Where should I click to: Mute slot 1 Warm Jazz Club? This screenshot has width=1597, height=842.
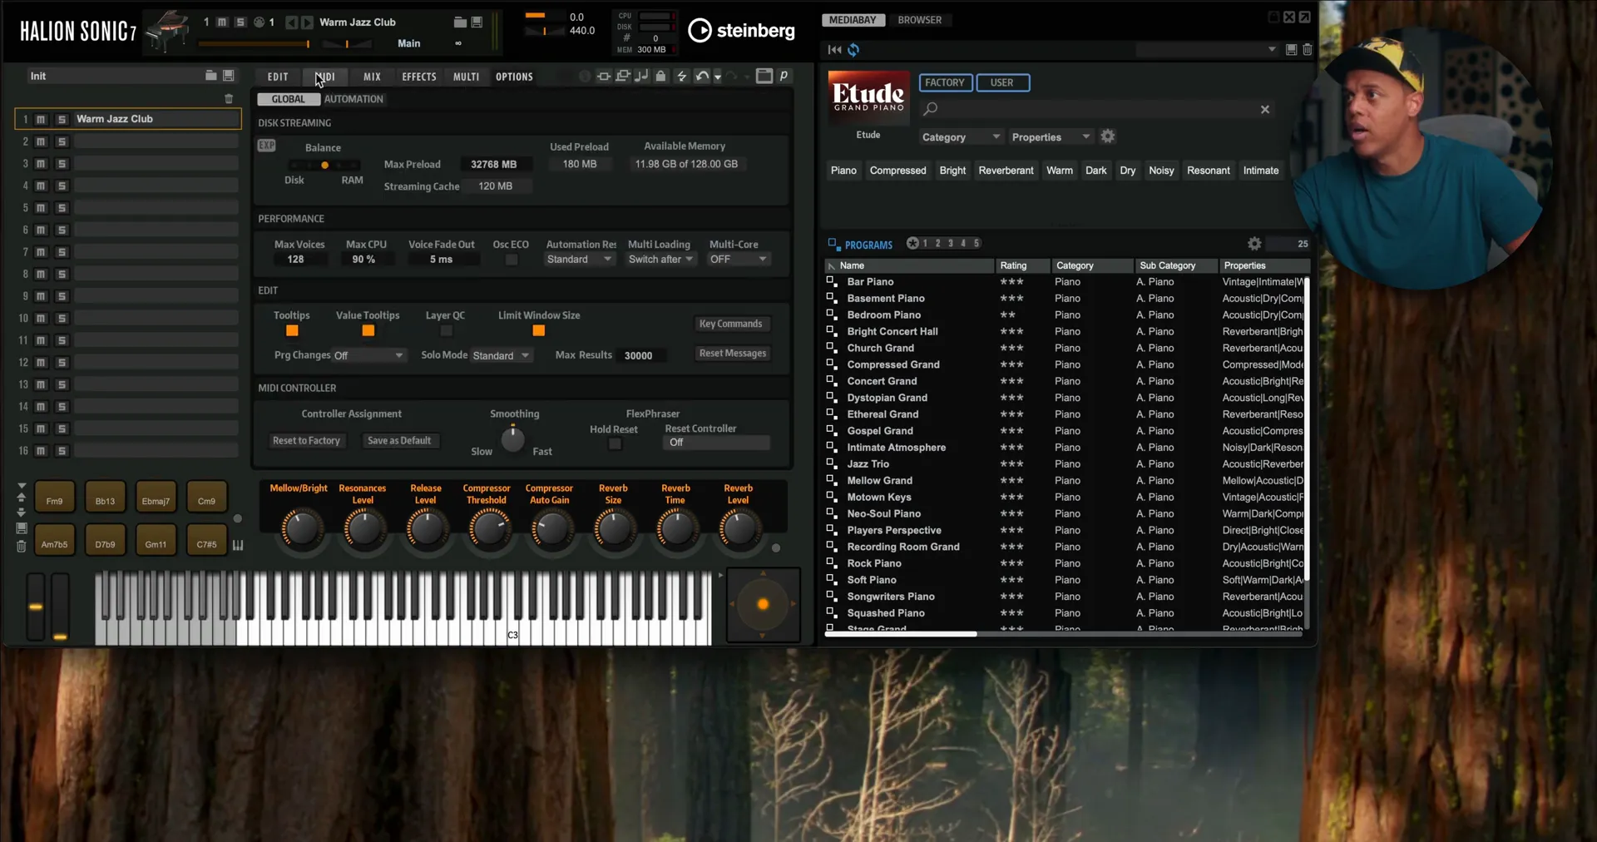[x=41, y=120]
